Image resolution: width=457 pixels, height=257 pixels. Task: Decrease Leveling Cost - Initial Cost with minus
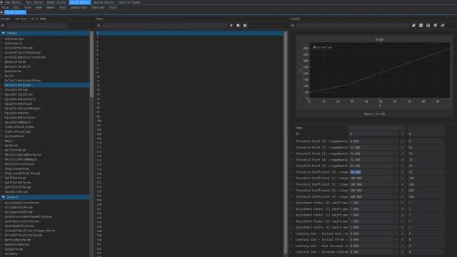click(396, 233)
